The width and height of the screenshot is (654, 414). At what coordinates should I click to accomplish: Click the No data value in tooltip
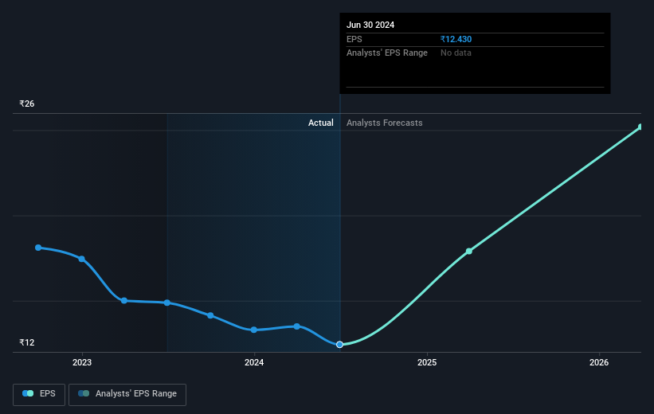456,53
